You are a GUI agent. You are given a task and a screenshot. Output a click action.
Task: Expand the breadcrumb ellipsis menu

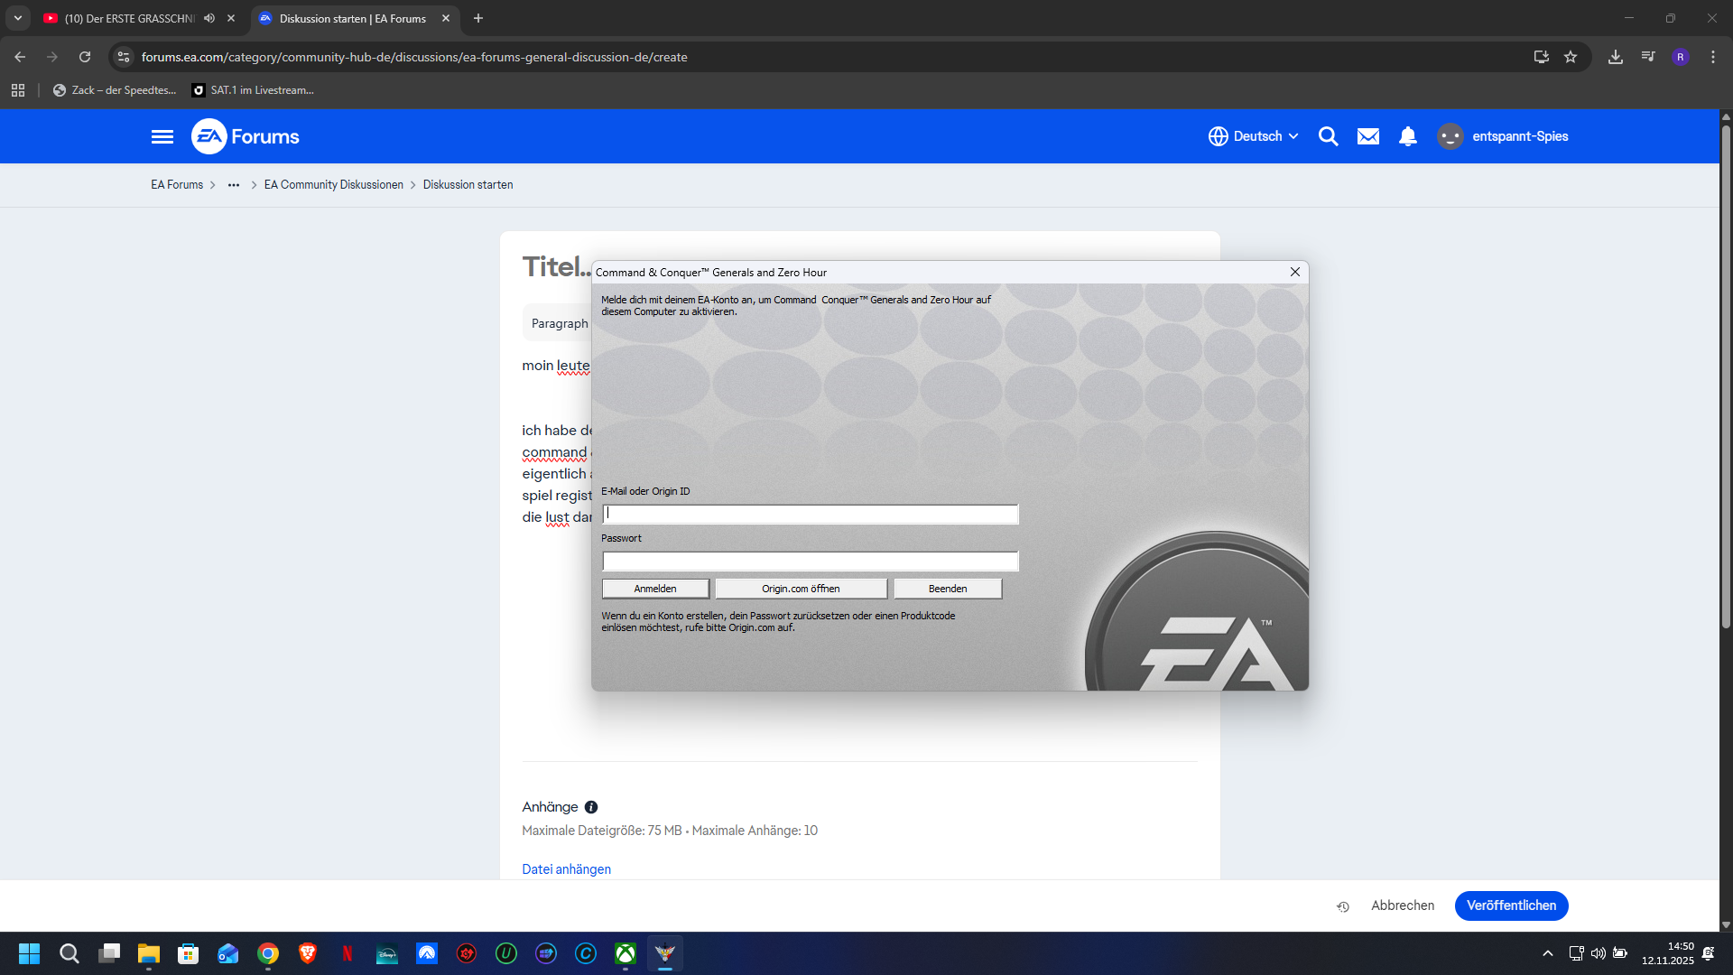pyautogui.click(x=234, y=185)
